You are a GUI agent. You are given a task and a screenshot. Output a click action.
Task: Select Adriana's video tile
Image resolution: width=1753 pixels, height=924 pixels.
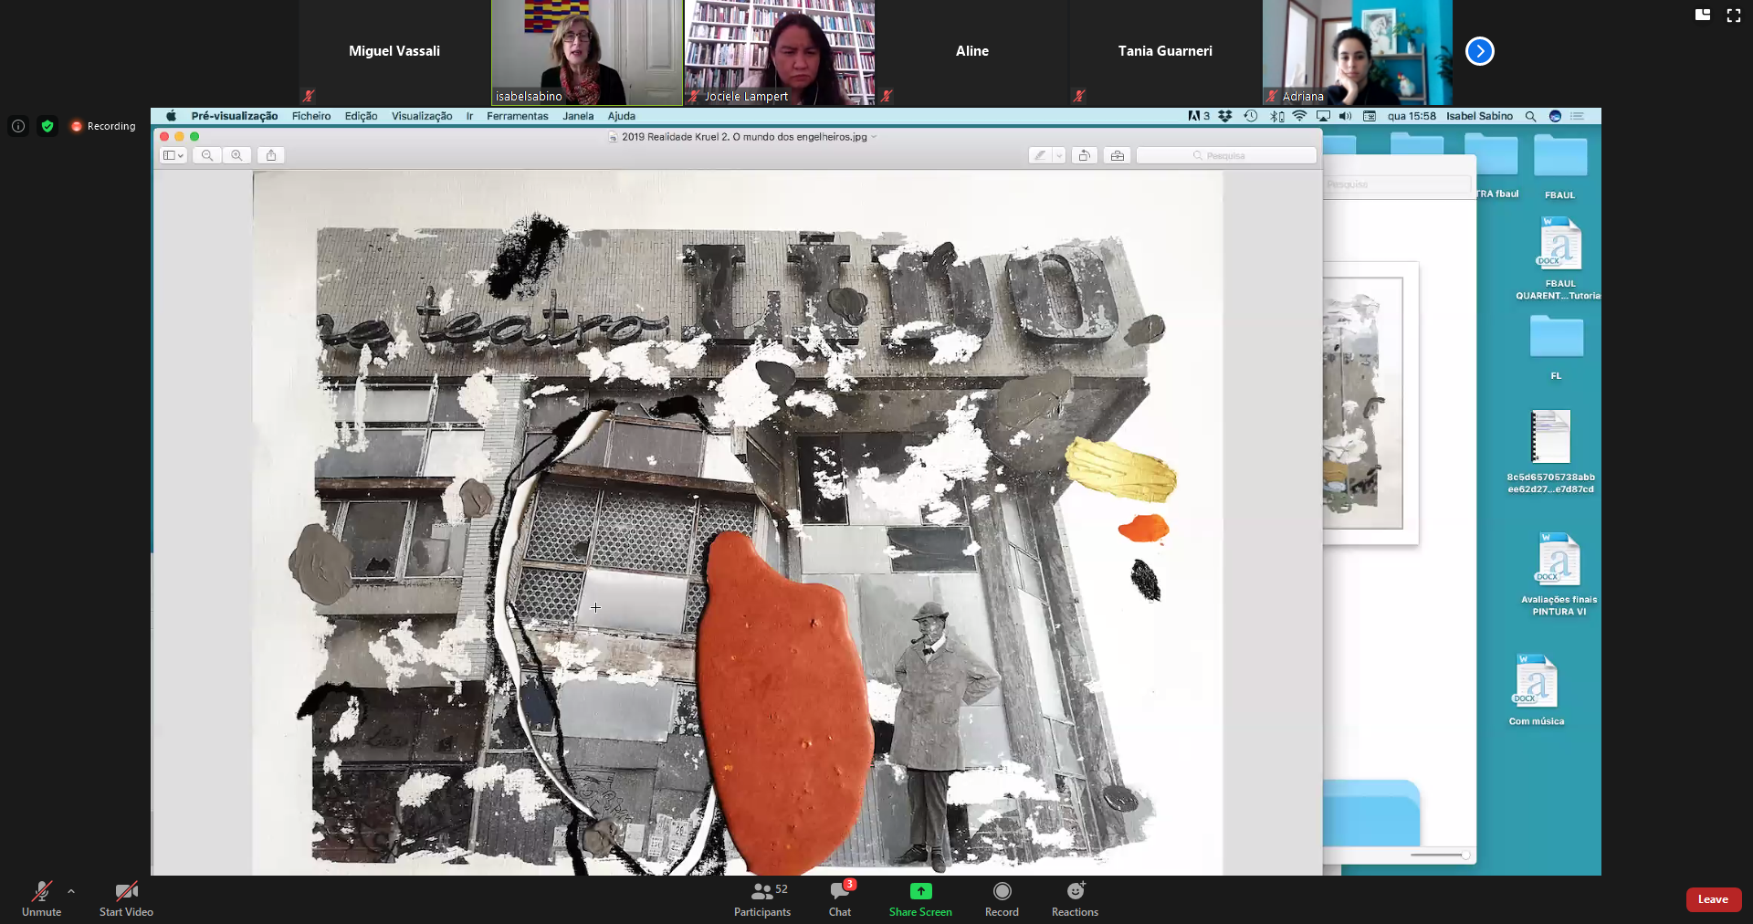1358,52
